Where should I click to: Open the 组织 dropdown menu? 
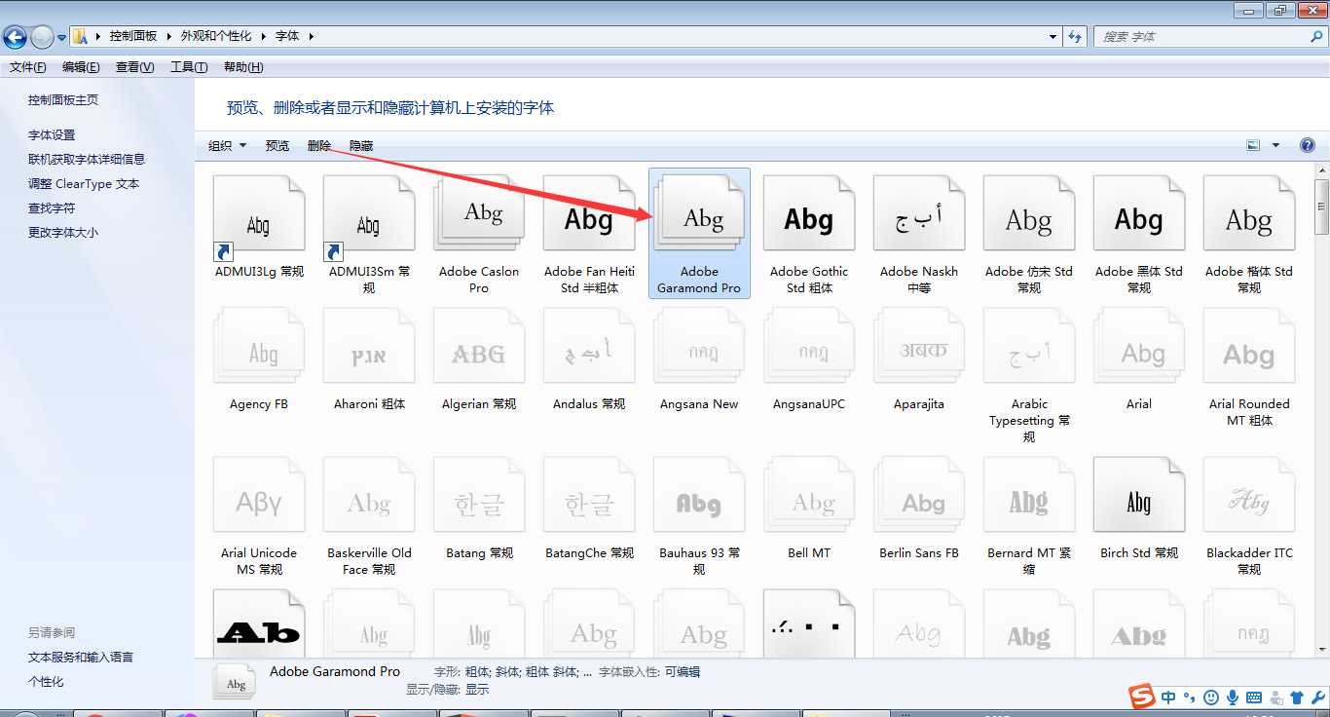point(228,145)
